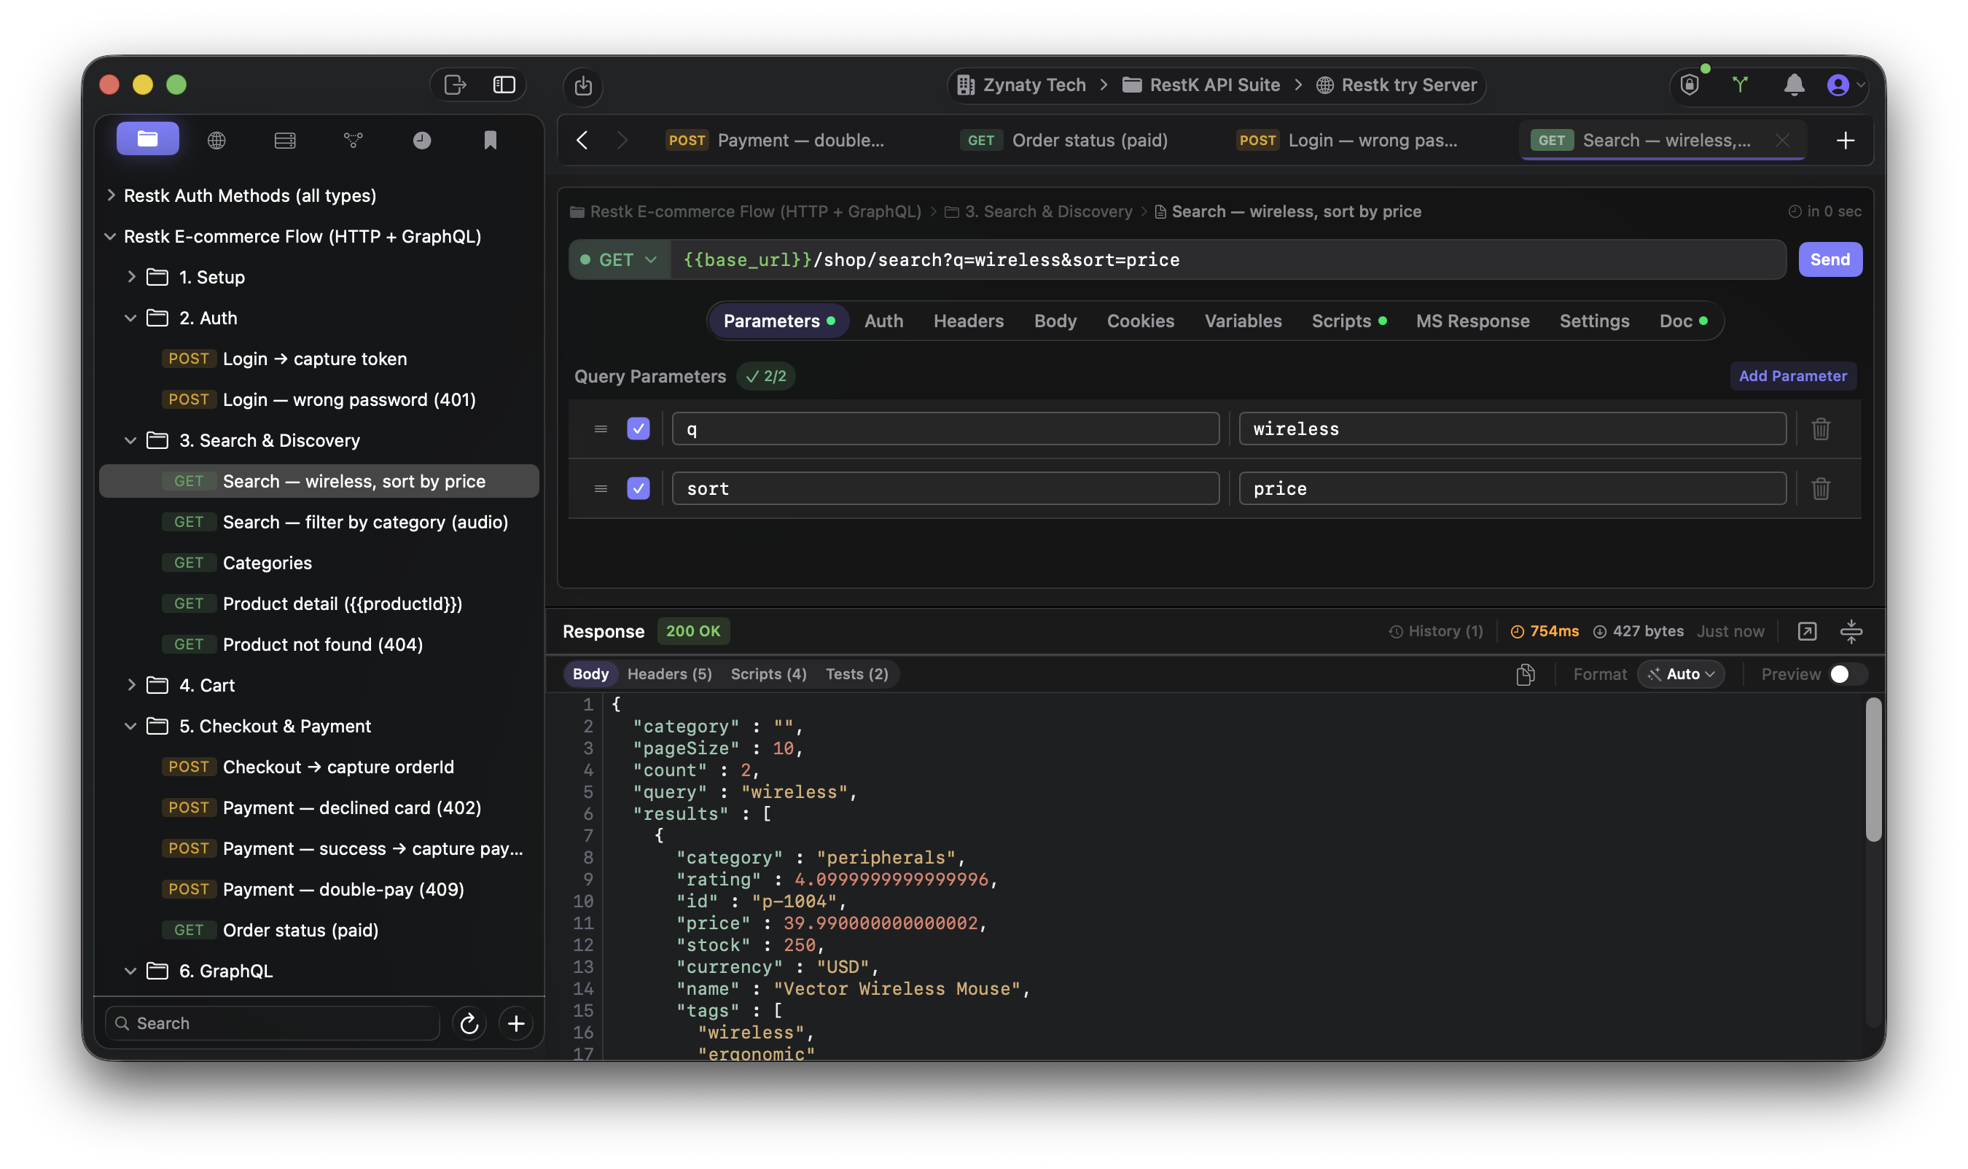Expand the 4. Cart folder
The image size is (1968, 1169).
click(130, 684)
